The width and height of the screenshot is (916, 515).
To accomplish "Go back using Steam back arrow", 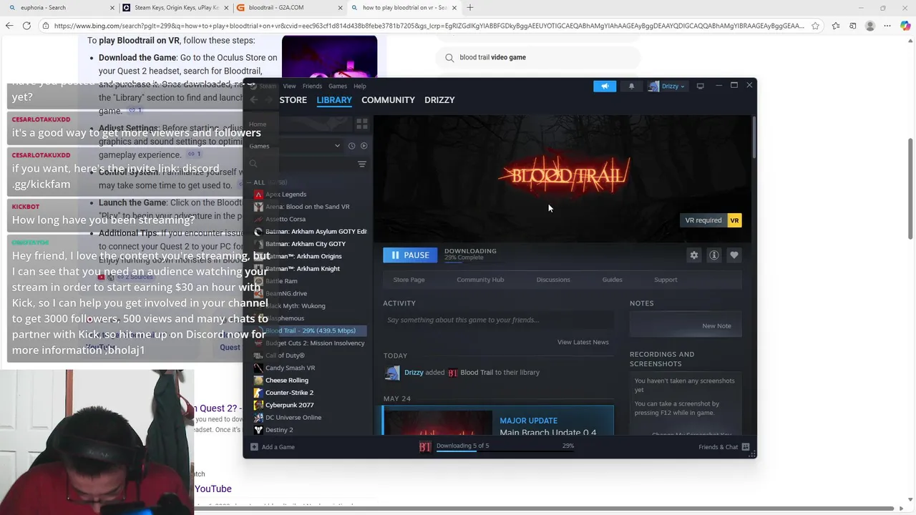I will tap(254, 100).
